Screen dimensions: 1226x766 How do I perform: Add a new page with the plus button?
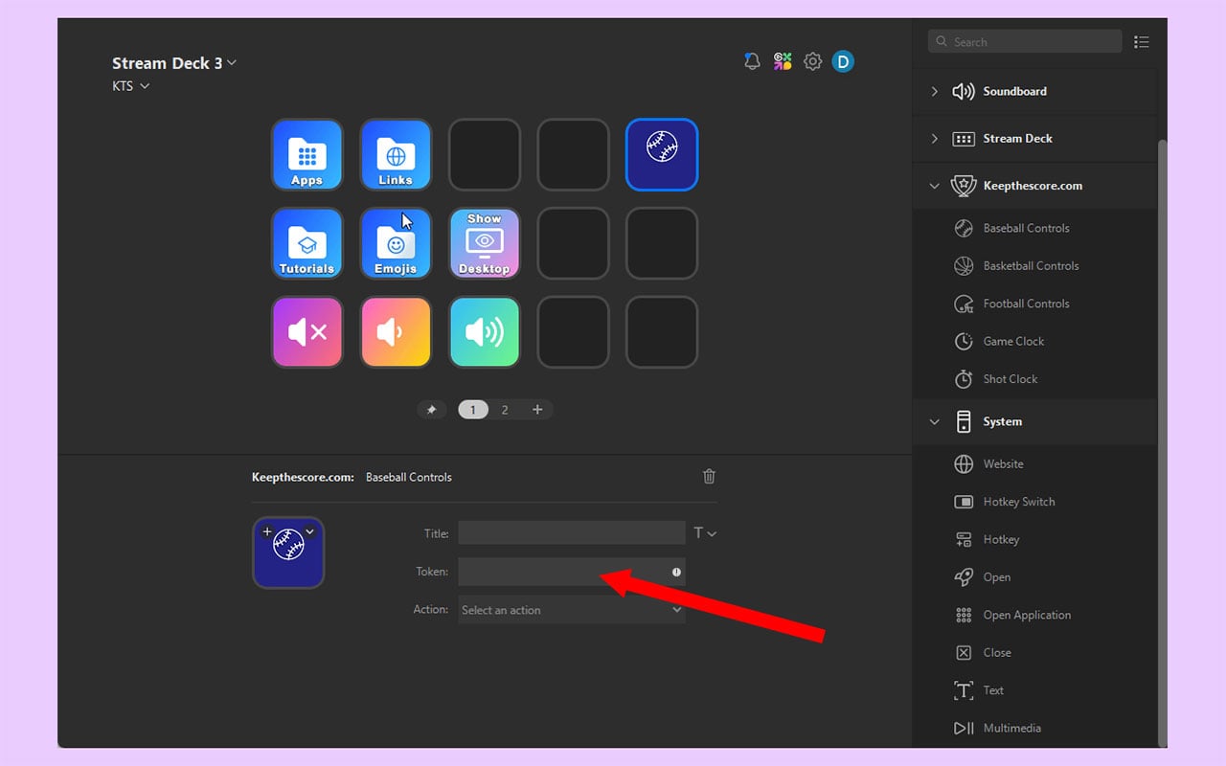(x=537, y=409)
